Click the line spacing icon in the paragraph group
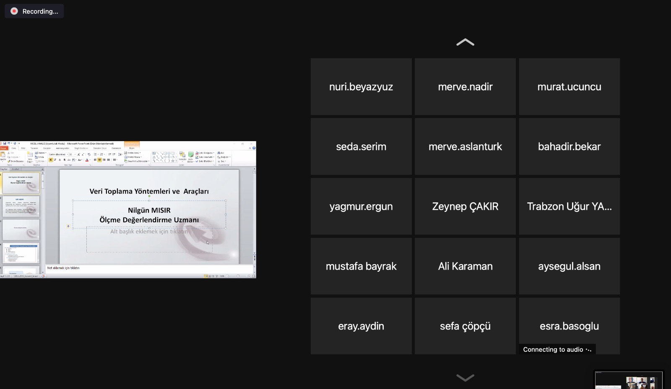 pos(120,154)
